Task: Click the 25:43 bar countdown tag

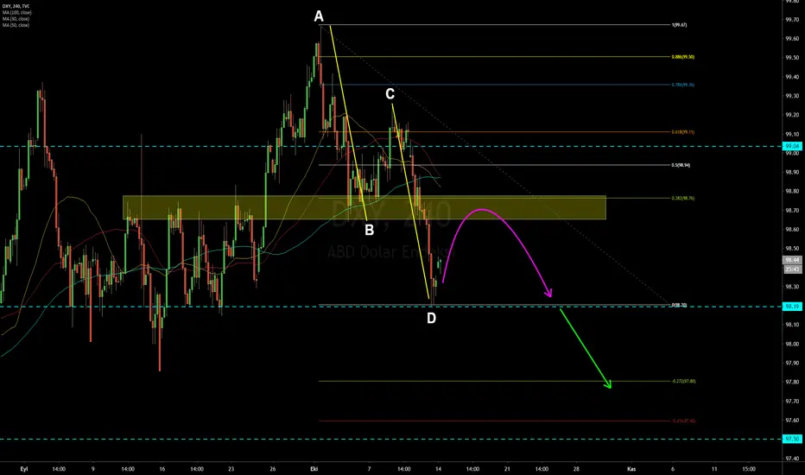Action: (791, 269)
